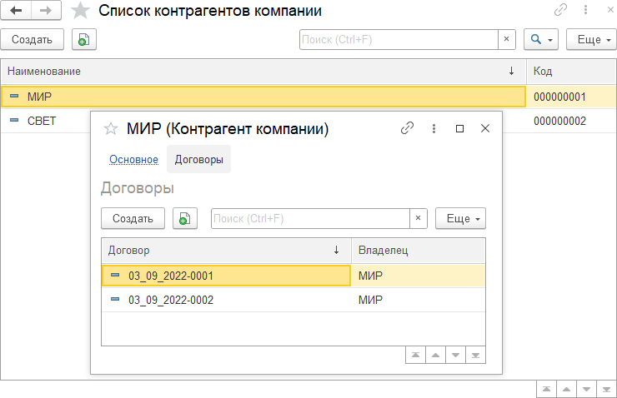617x398 pixels.
Task: Switch to the Договоры tab
Action: 198,160
